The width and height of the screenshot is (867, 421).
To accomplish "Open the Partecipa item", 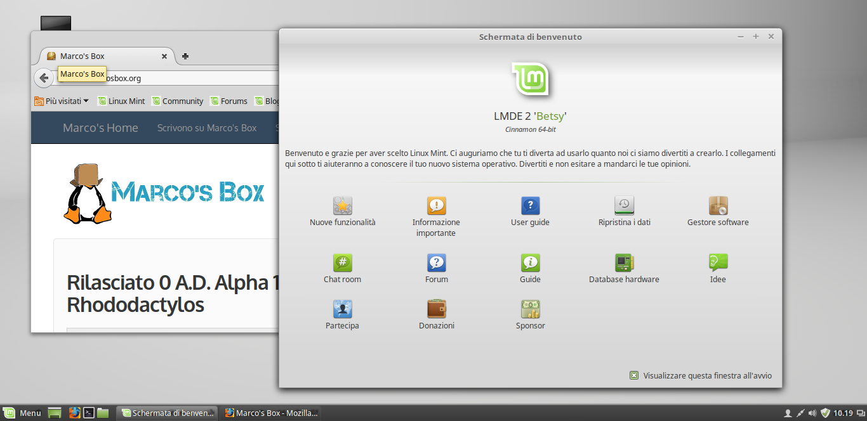I will pyautogui.click(x=343, y=315).
